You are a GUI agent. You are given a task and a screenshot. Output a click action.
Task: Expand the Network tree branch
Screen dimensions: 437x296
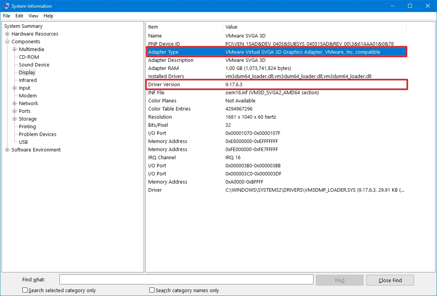[15, 104]
